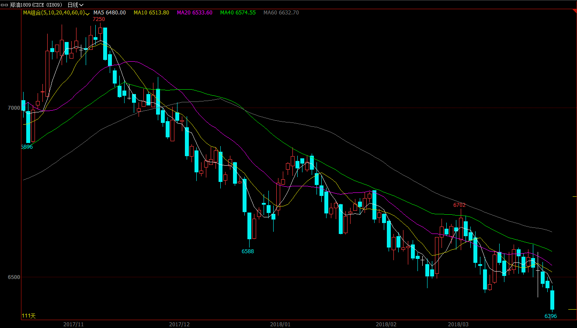The height and width of the screenshot is (328, 577).
Task: Select the MA20 6533.60 legend value
Action: (x=195, y=13)
